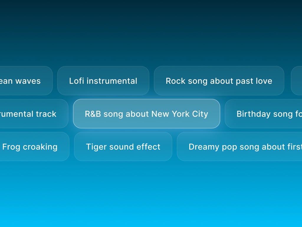Pick the chip ending in 'umental track'
The height and width of the screenshot is (227, 302).
[x=34, y=114]
